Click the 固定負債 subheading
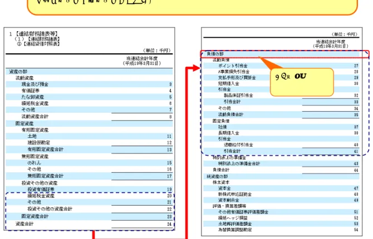This screenshot has width=373, height=239. (221, 121)
